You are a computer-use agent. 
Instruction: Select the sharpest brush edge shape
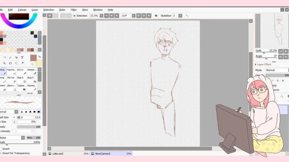[22, 112]
